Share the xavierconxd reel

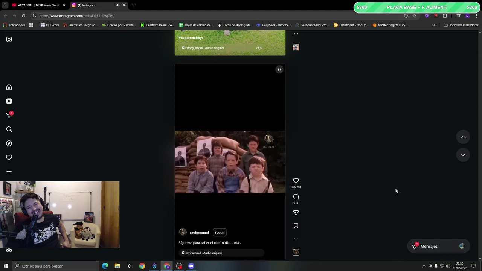tap(296, 213)
